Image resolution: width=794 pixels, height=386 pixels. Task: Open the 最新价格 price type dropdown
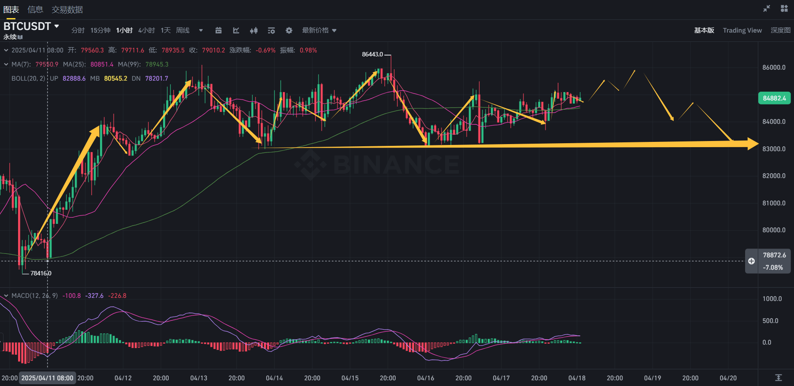(x=319, y=30)
